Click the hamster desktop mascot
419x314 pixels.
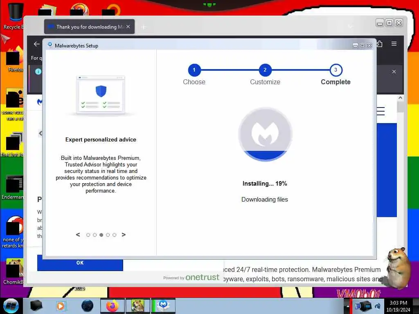pyautogui.click(x=398, y=267)
